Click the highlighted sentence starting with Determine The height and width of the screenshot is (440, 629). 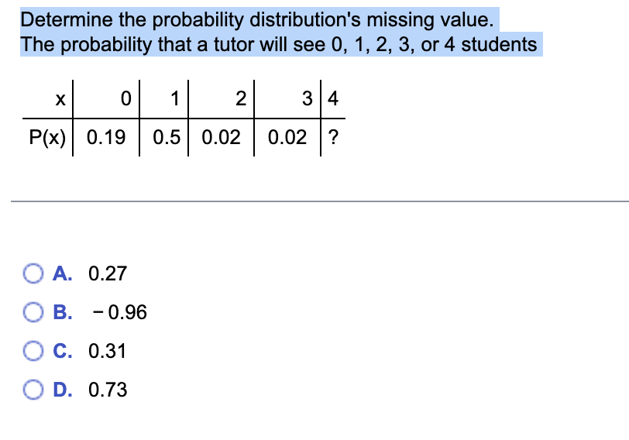point(257,19)
